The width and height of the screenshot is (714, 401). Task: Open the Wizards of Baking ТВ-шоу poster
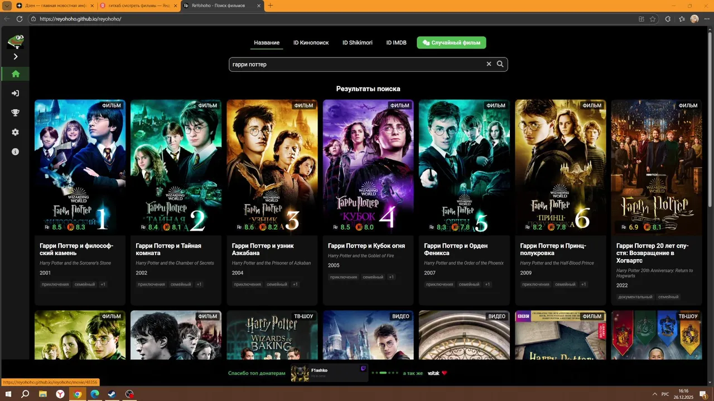point(272,335)
